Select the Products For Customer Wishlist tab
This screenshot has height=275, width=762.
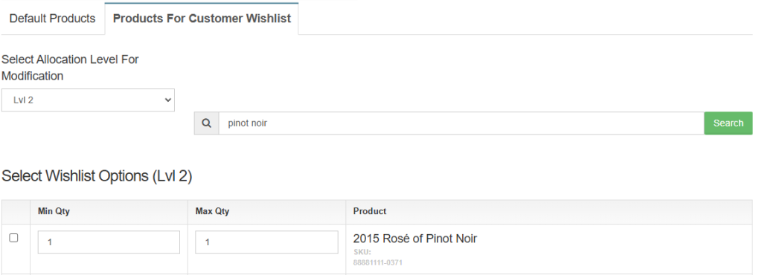pos(202,19)
